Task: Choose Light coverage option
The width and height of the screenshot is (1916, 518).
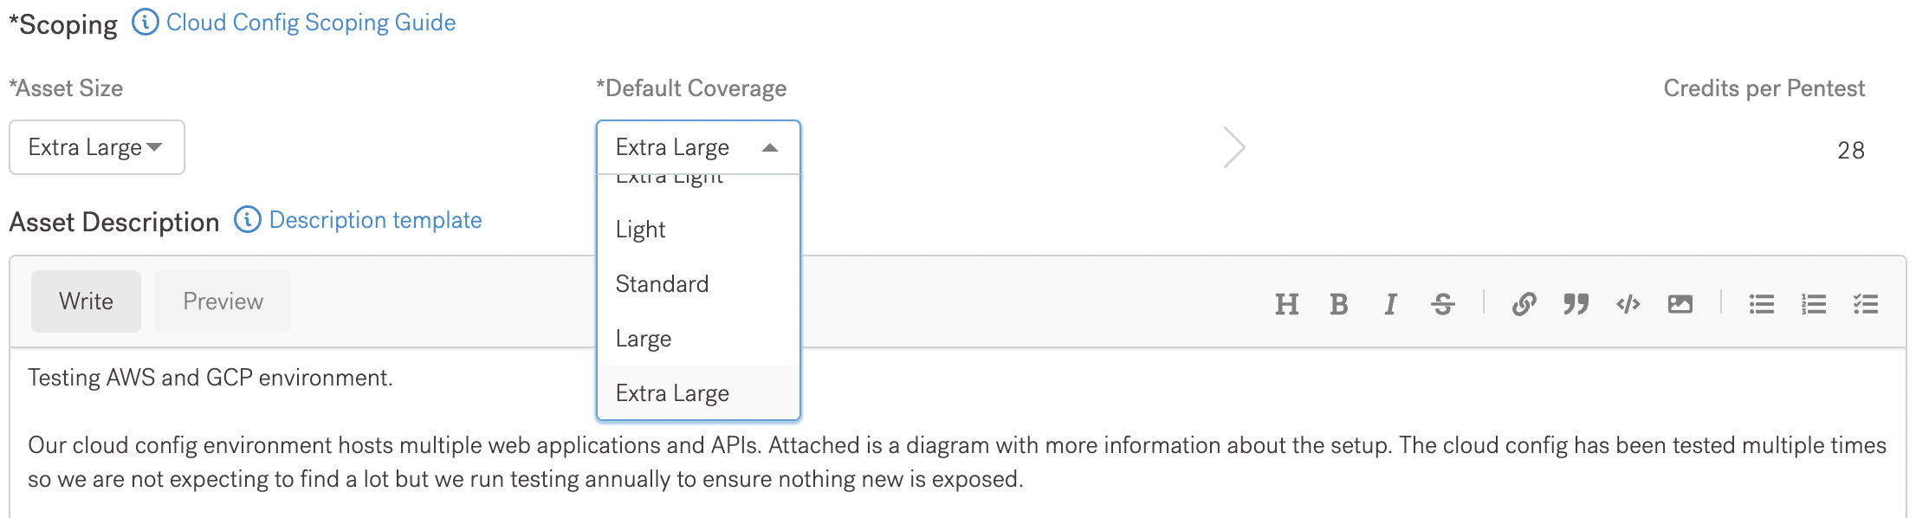Action: pyautogui.click(x=641, y=230)
